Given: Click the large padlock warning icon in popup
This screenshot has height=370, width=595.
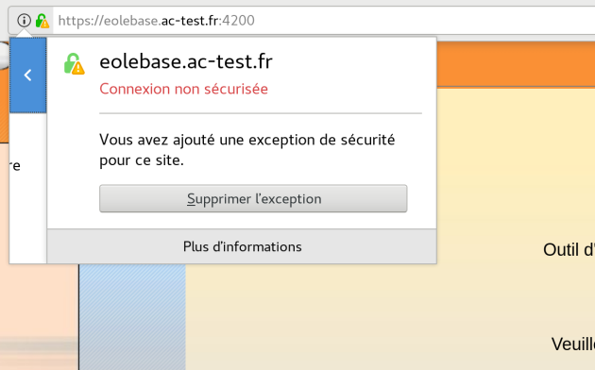Looking at the screenshot, I should [x=74, y=63].
